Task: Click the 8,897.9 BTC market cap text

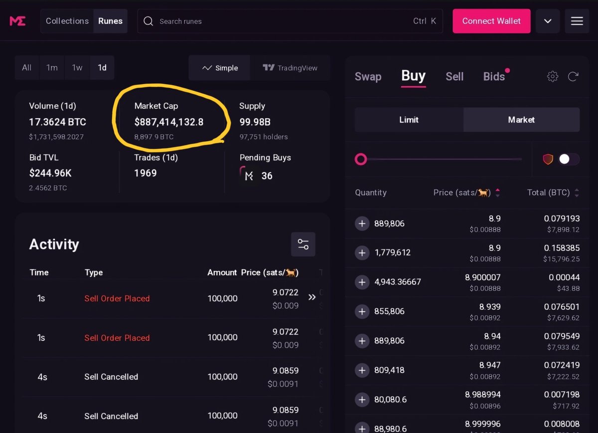Action: pos(154,137)
